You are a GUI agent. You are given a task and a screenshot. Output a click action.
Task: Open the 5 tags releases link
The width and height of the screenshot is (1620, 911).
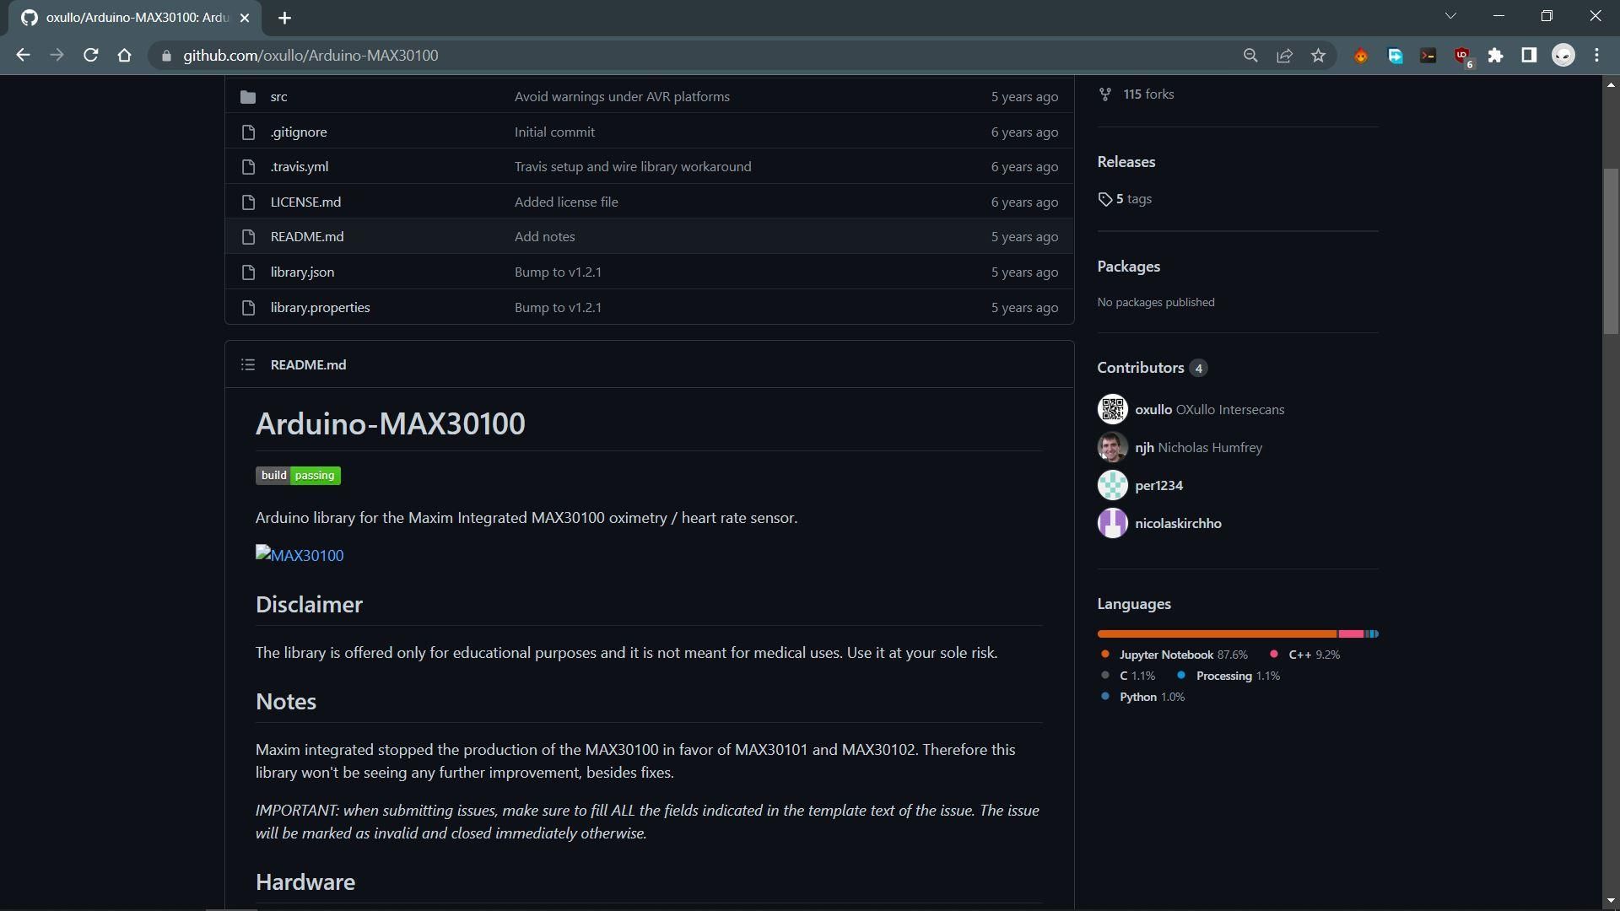point(1132,199)
